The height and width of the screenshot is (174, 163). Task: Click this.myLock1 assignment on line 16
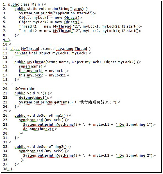point(43,71)
